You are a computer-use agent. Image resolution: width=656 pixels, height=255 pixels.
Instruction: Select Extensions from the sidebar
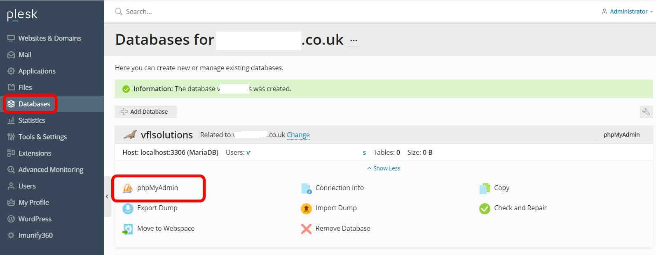click(35, 153)
